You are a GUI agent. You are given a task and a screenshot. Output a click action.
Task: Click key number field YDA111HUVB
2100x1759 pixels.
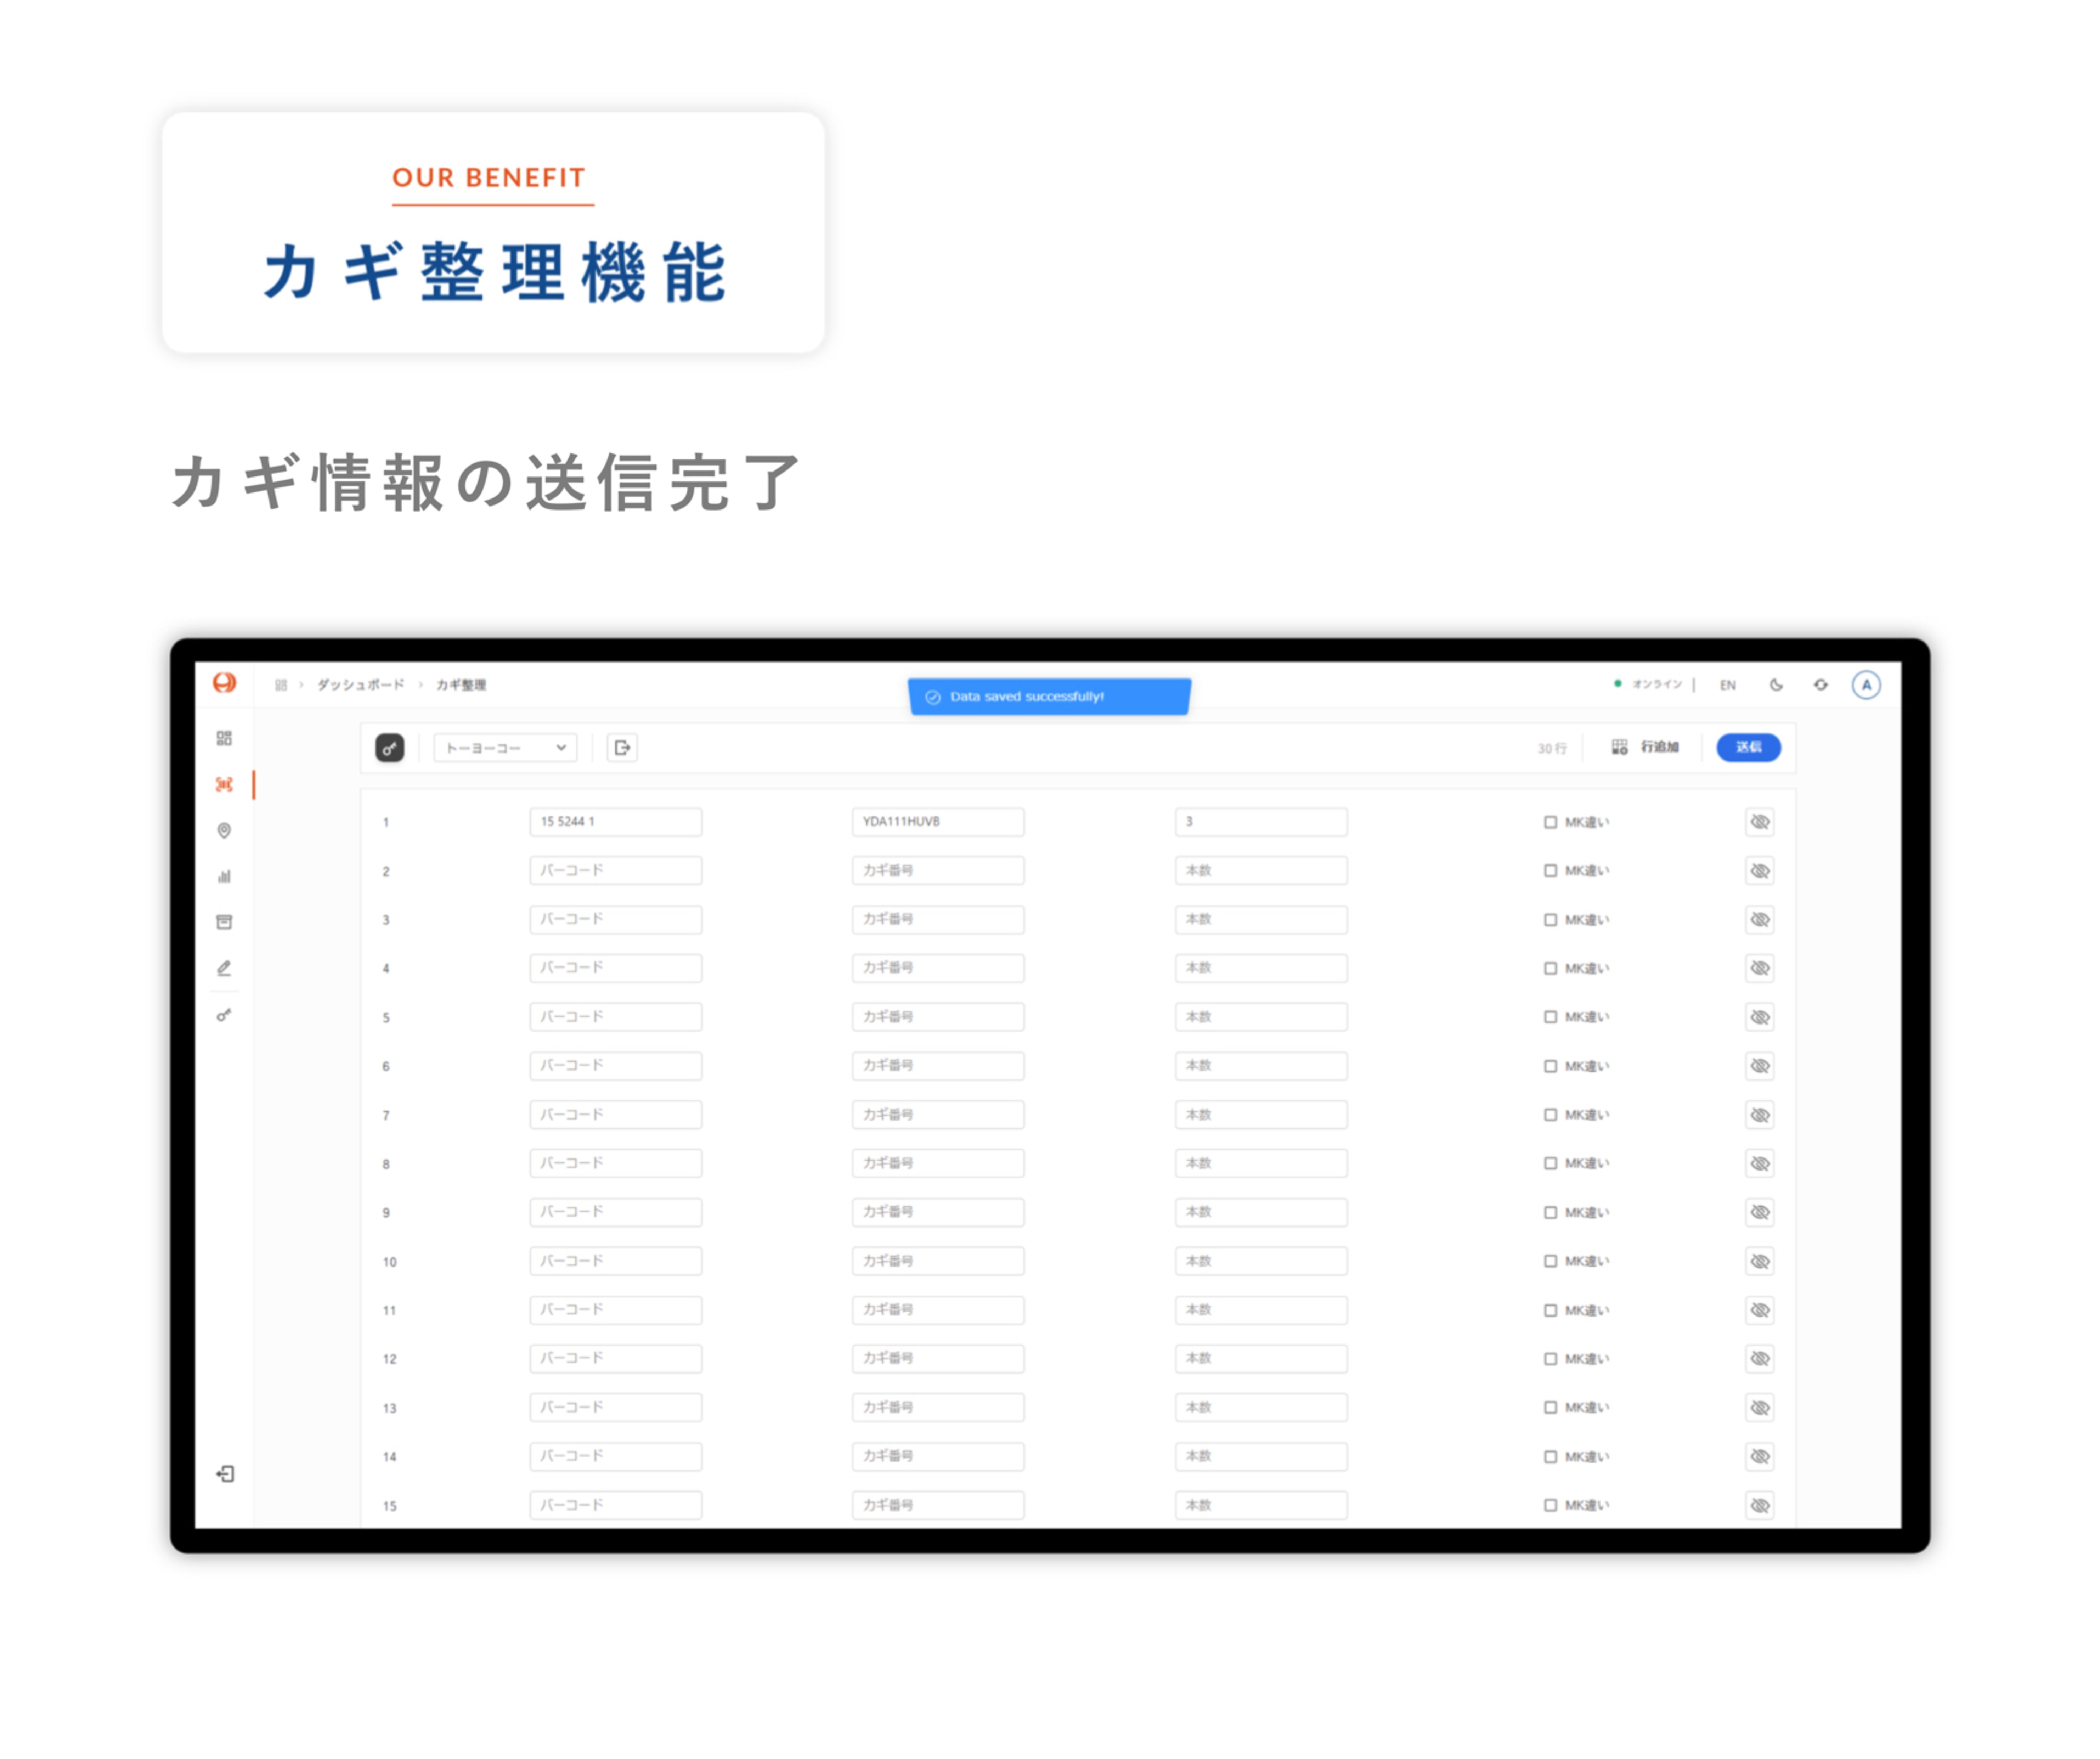click(x=938, y=822)
